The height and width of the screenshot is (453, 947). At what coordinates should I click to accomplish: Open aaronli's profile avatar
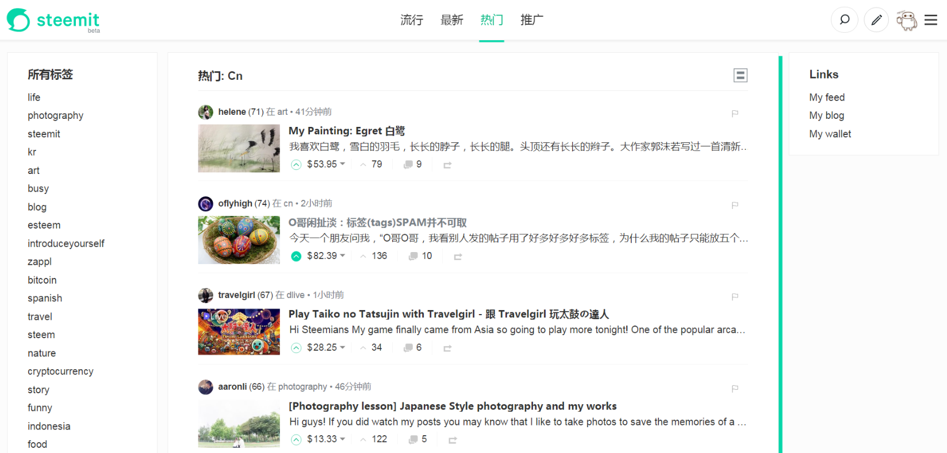point(205,387)
